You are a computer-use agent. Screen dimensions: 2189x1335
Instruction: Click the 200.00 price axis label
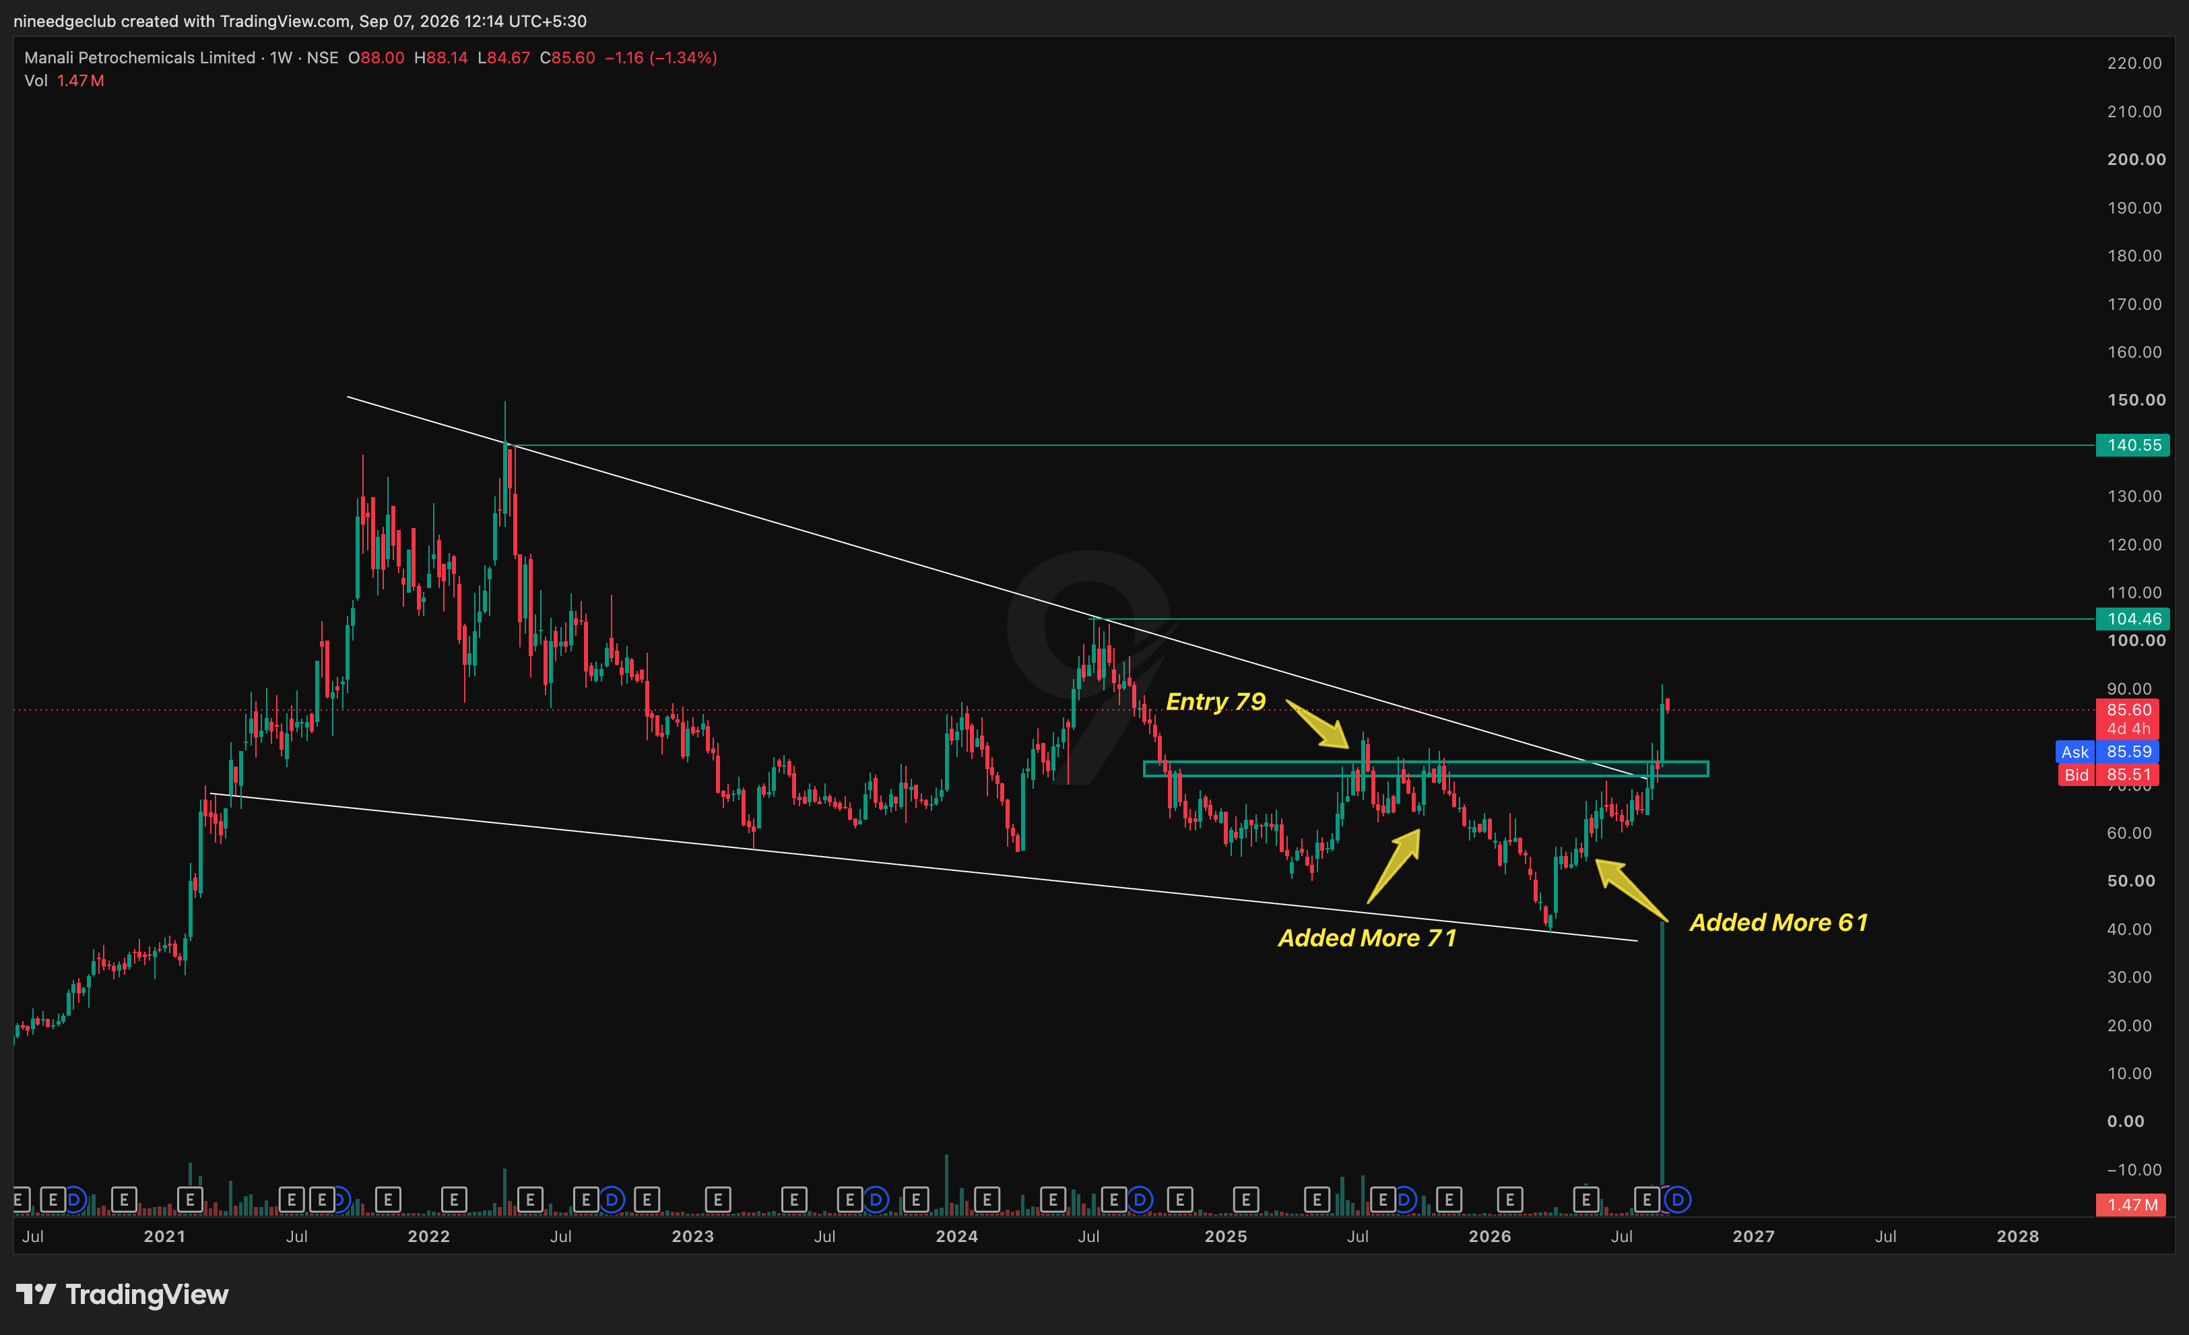point(2136,160)
